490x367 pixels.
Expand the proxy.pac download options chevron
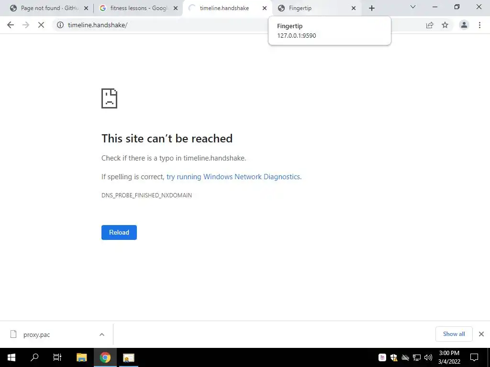tap(102, 335)
